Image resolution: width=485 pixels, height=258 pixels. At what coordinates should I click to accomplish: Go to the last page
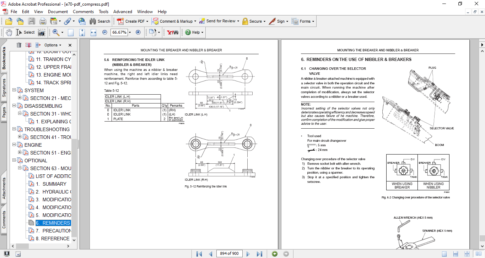(x=259, y=254)
